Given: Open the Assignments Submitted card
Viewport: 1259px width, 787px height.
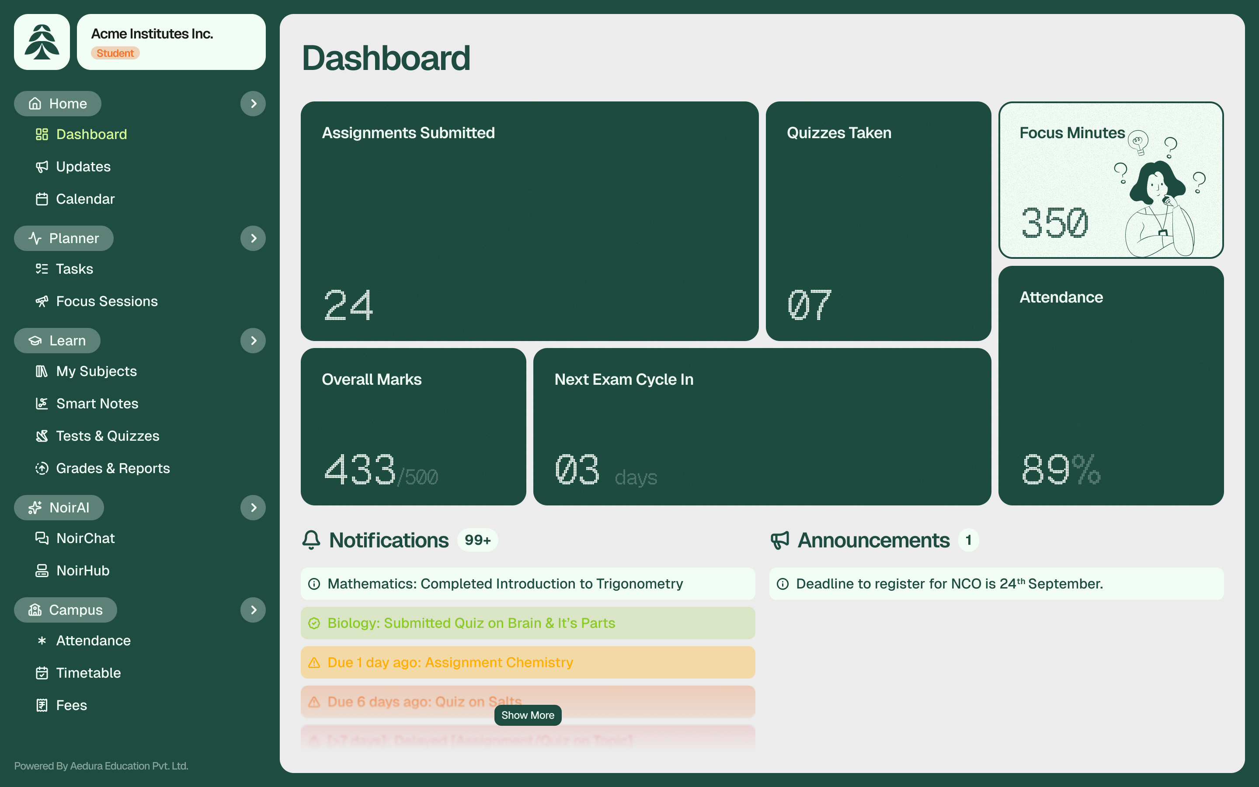Looking at the screenshot, I should point(530,221).
